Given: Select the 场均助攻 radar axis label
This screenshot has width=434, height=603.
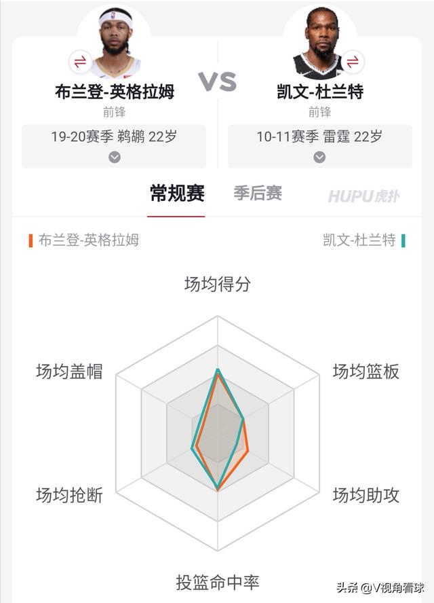Looking at the screenshot, I should click(366, 495).
